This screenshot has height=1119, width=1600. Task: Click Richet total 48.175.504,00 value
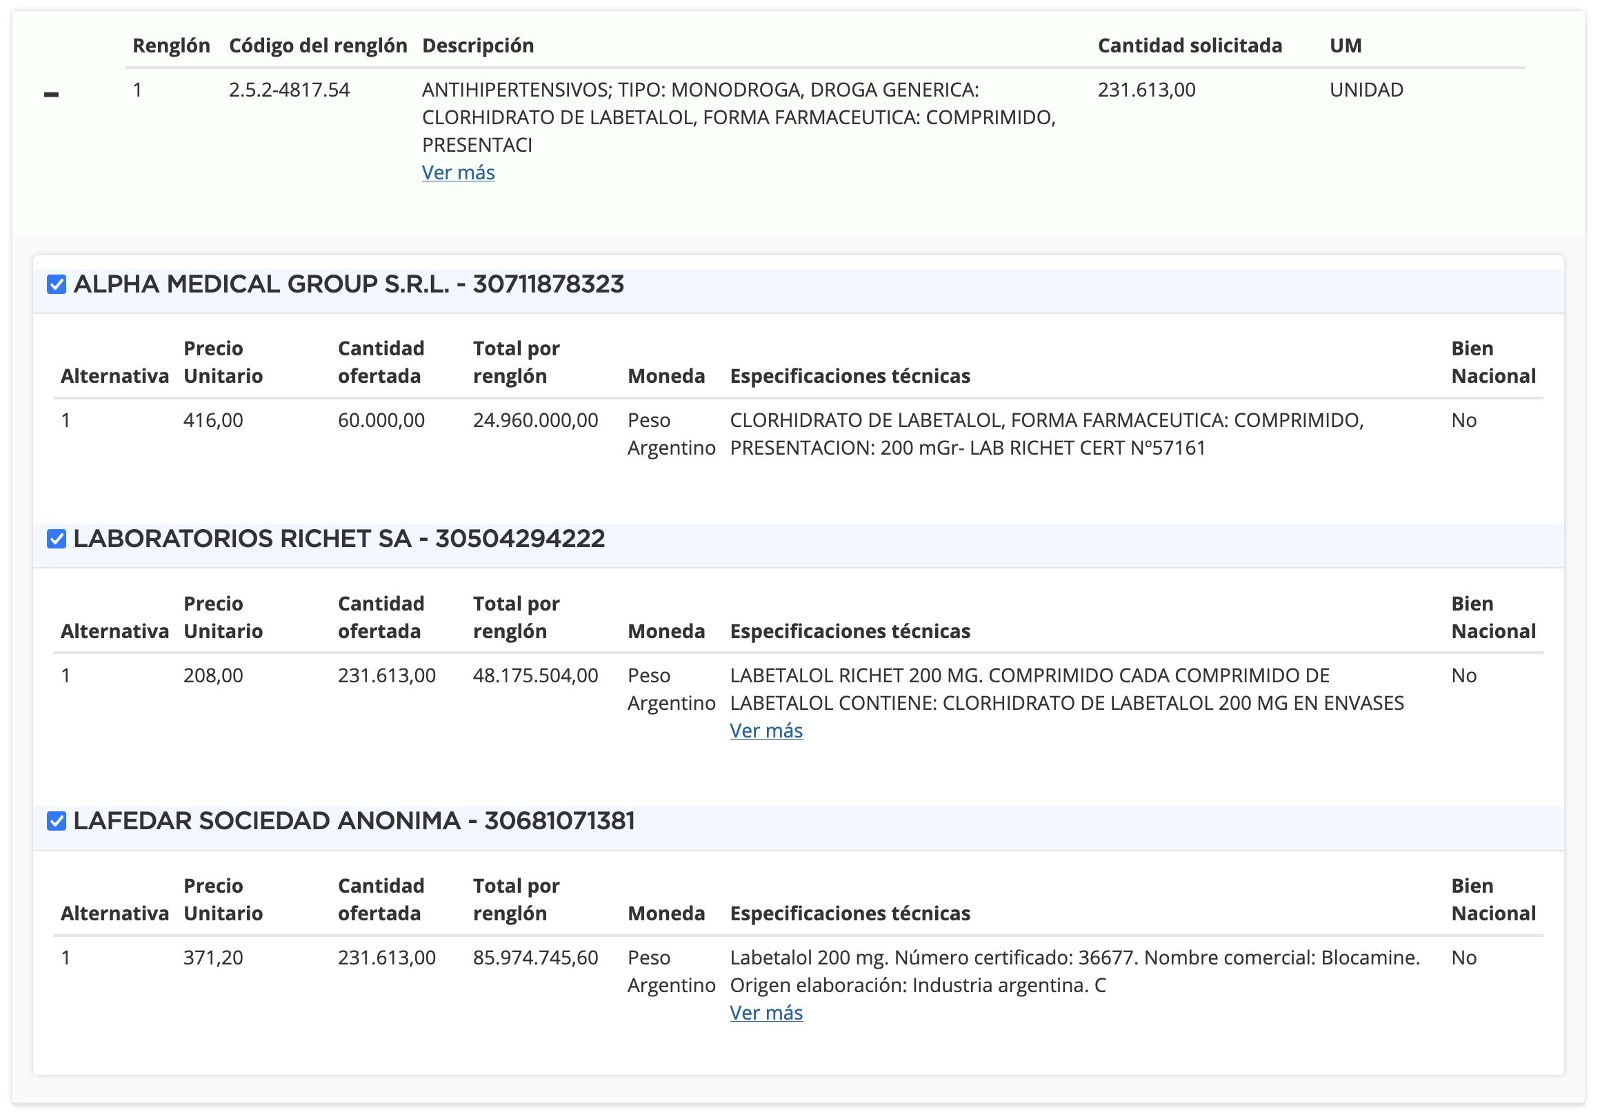pos(535,675)
